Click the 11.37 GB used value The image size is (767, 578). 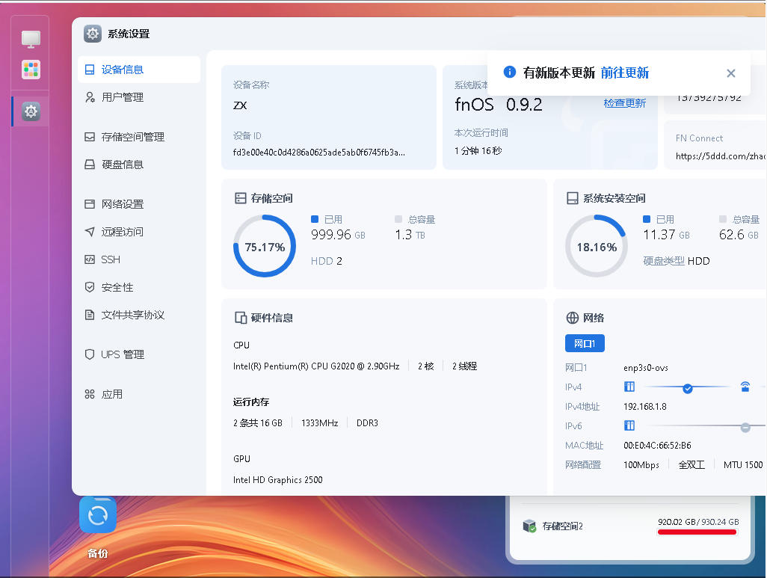click(x=666, y=235)
